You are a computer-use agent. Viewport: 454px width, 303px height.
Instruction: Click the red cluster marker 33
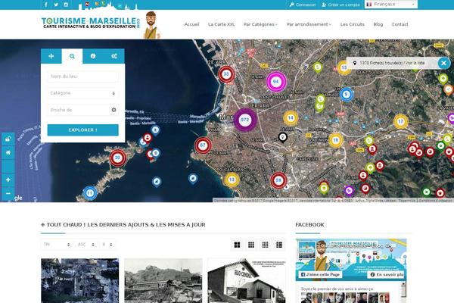point(226,74)
